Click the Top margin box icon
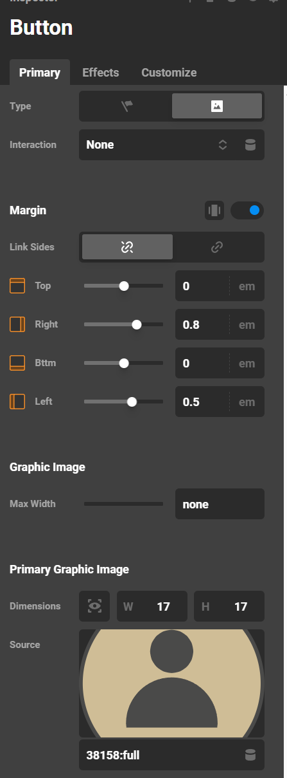Screen dimensions: 287x778 17,286
